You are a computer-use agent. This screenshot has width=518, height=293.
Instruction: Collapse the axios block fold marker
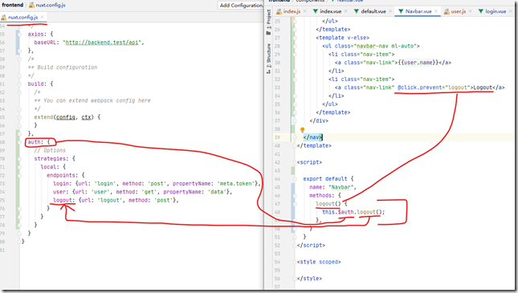coord(19,34)
